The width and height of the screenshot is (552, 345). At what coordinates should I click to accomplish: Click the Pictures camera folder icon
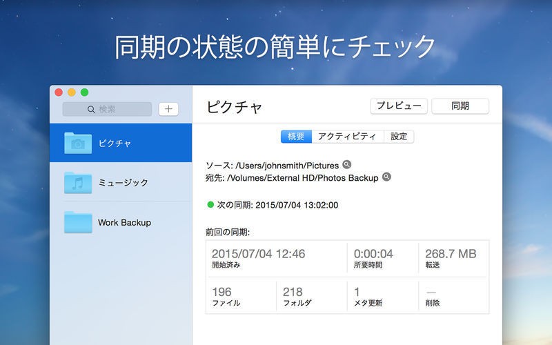click(x=77, y=143)
